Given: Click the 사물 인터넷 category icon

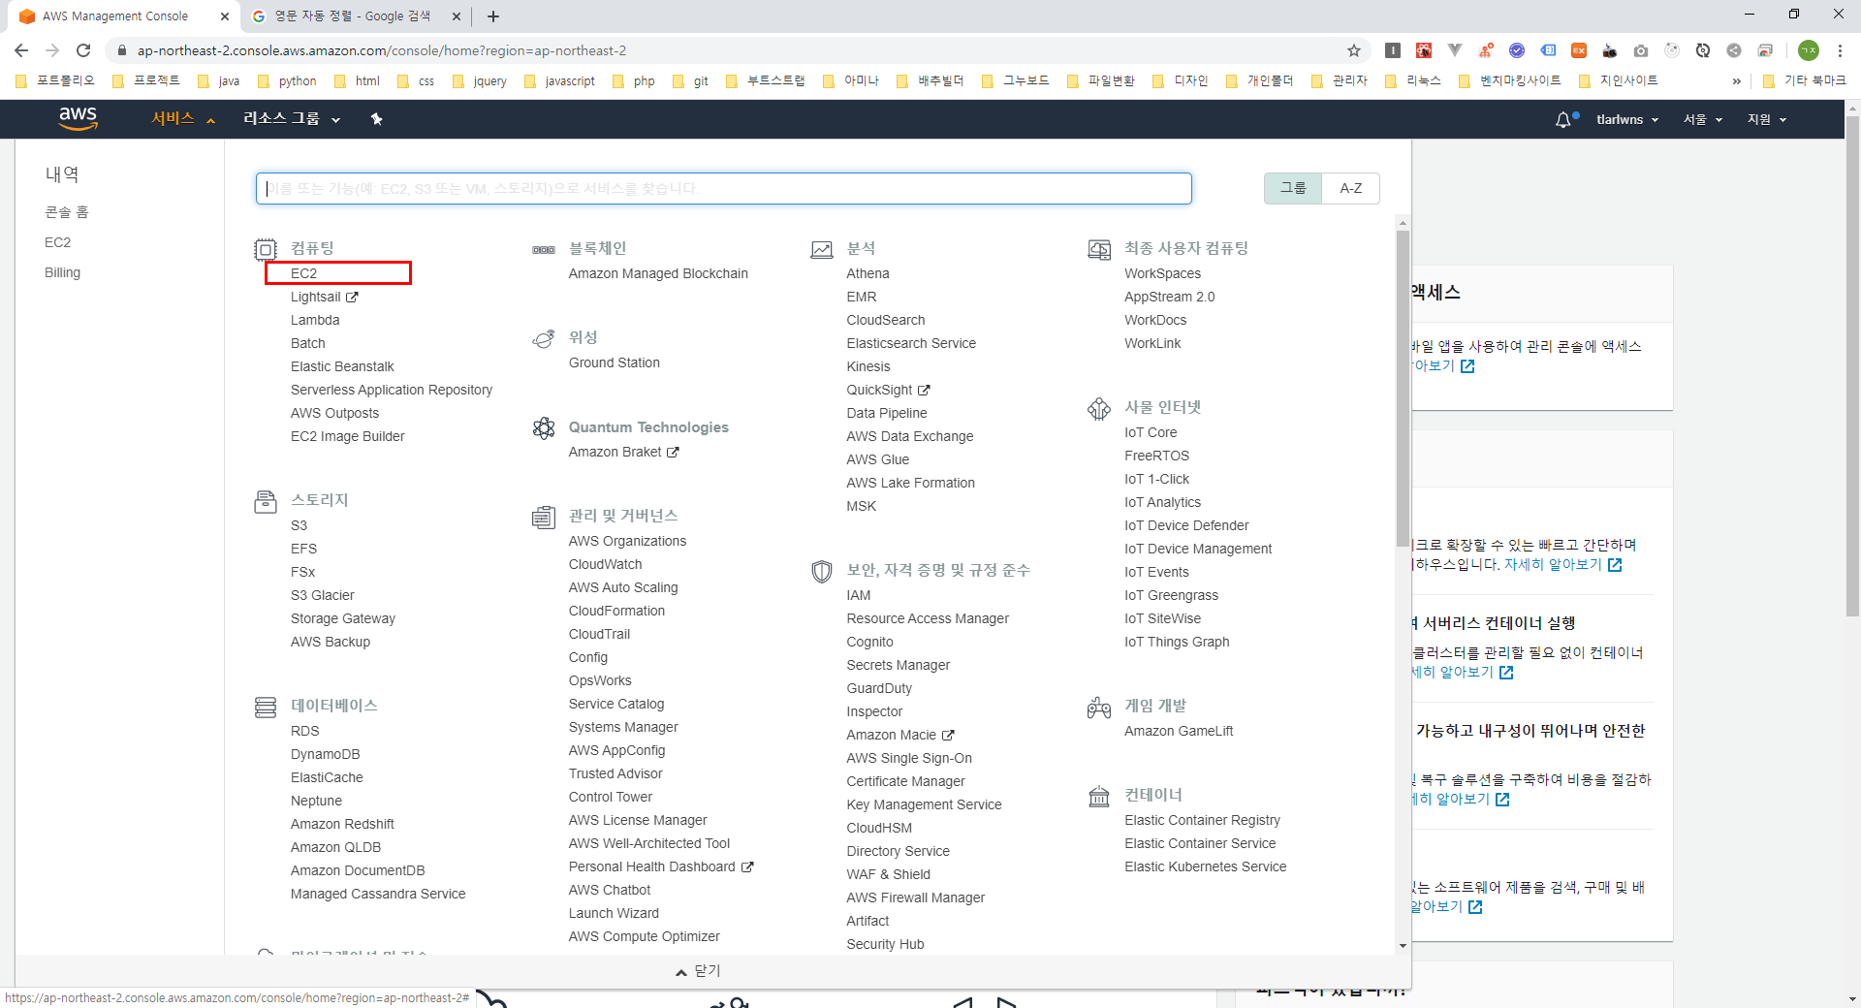Looking at the screenshot, I should (1099, 408).
